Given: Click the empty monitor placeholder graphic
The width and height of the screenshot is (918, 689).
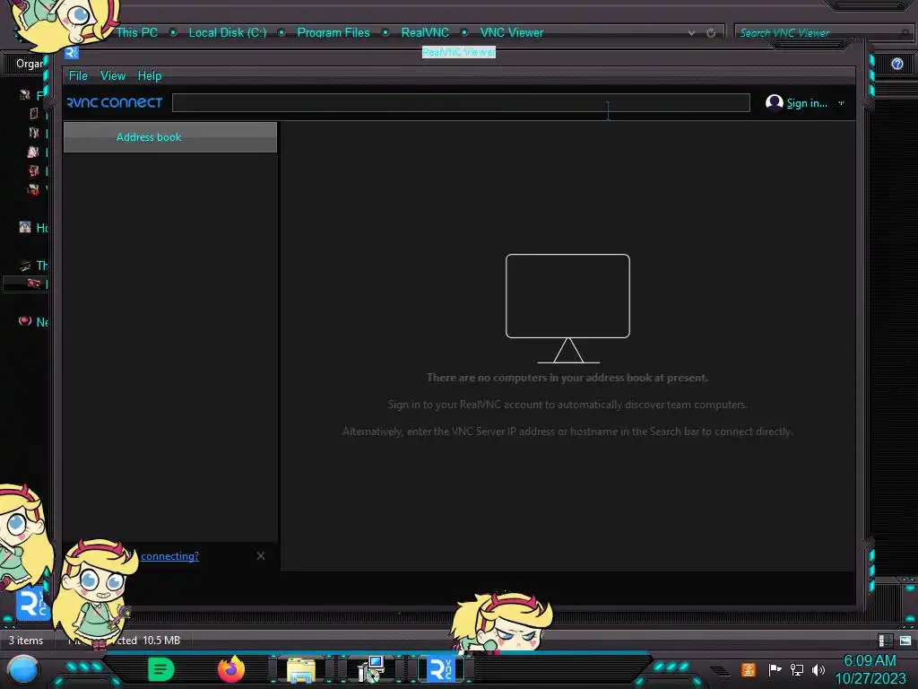Looking at the screenshot, I should 567,309.
